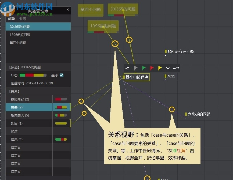Click the BOM 表存在问题 node marker
The width and height of the screenshot is (233, 180).
pos(166,51)
